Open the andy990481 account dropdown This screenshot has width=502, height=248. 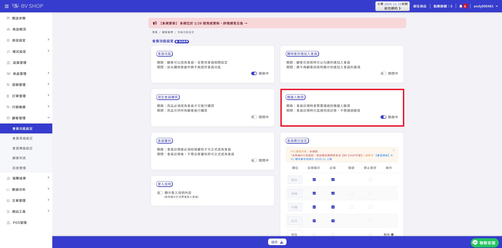coord(486,6)
